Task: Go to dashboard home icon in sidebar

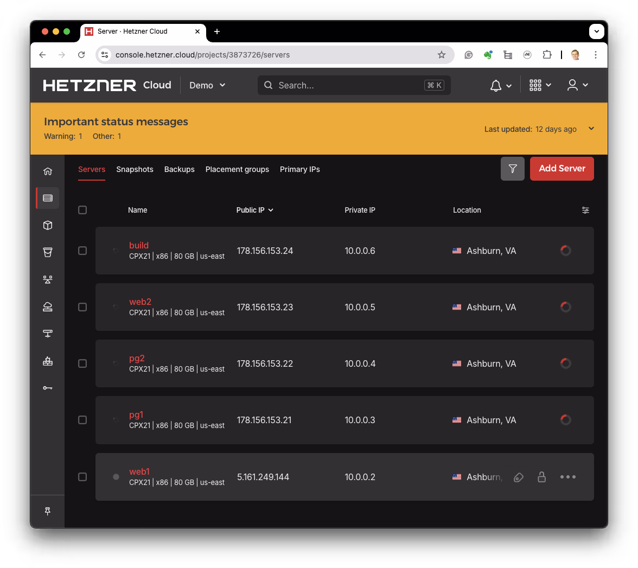Action: pos(48,171)
